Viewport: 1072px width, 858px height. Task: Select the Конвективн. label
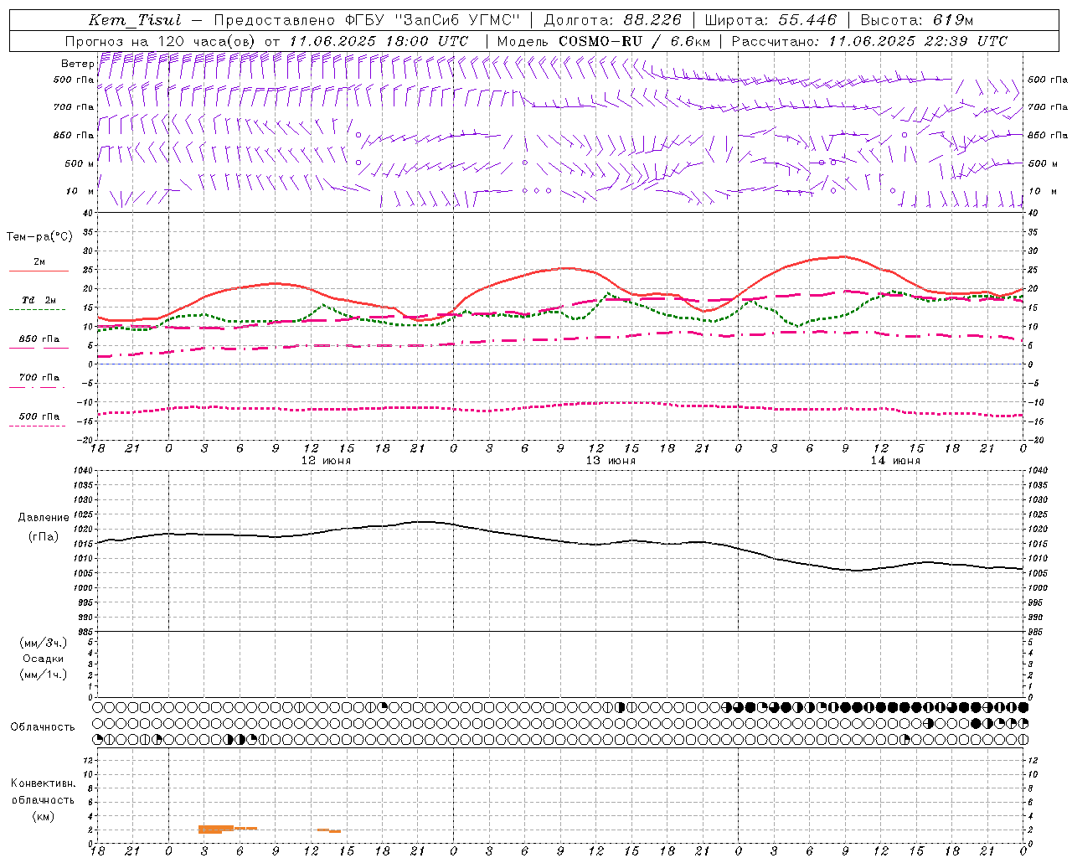43,783
